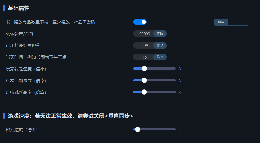
Task: Click the sparkle icon beside 摆放商品数量不减
Action: (x=8, y=22)
